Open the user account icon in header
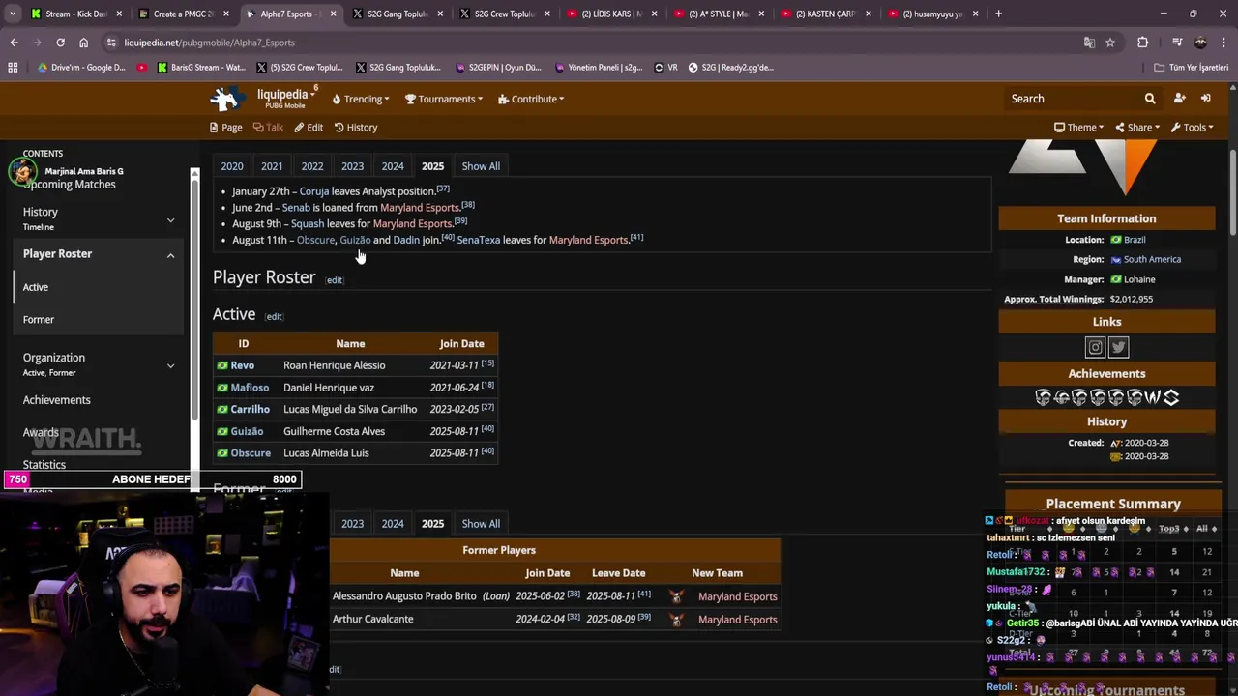The width and height of the screenshot is (1238, 696). (x=1179, y=99)
